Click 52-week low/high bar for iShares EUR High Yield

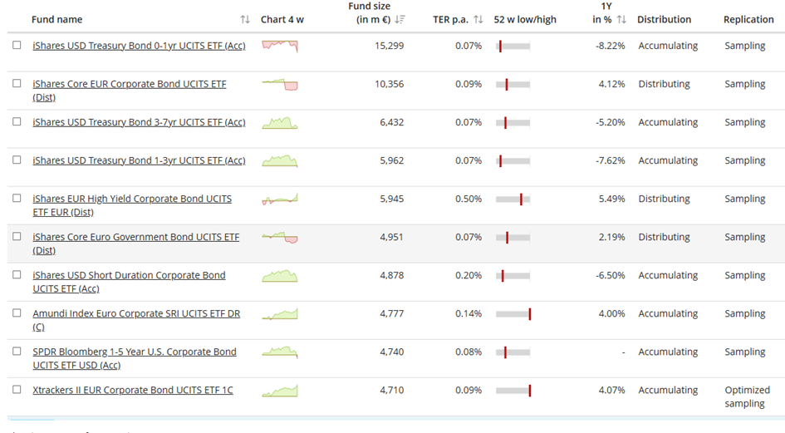click(513, 199)
